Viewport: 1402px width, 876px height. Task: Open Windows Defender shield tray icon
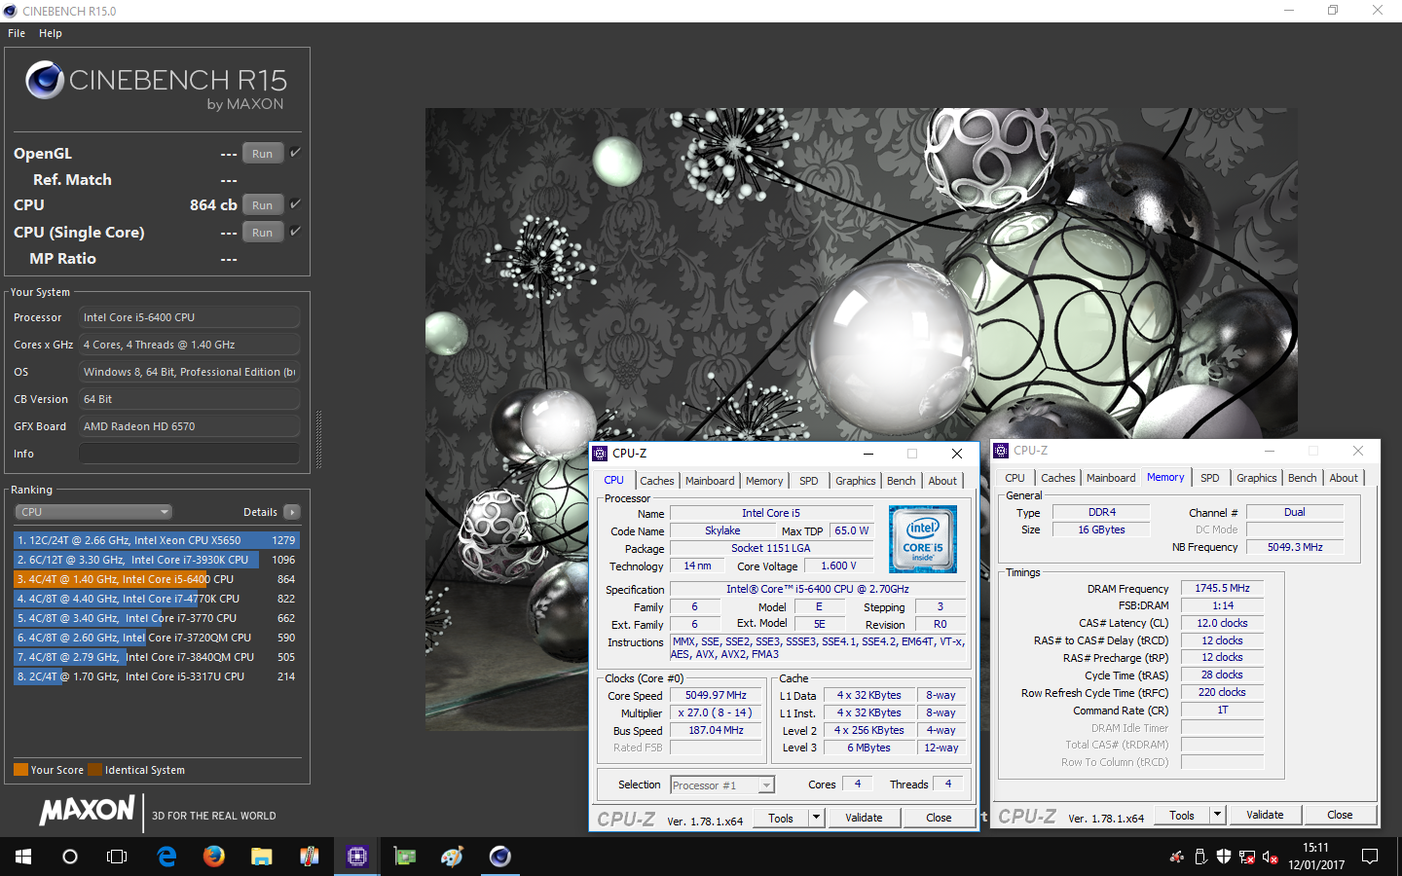click(x=1224, y=858)
